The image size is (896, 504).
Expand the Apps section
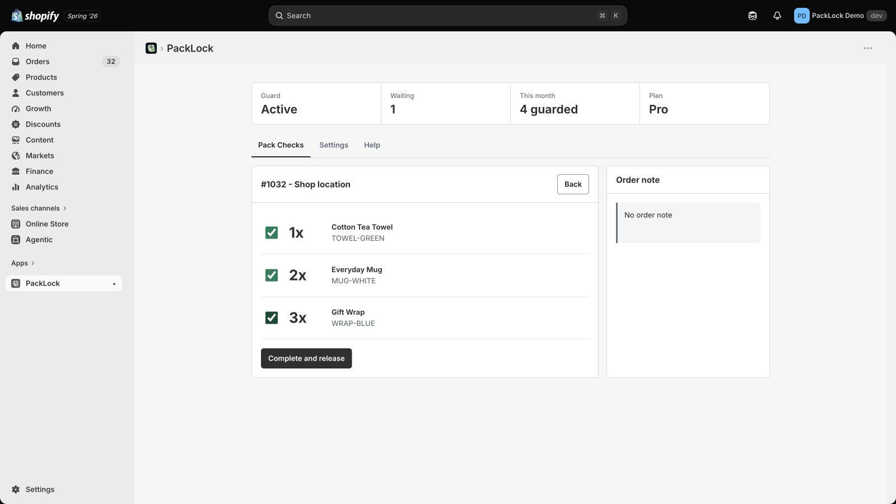pyautogui.click(x=23, y=263)
